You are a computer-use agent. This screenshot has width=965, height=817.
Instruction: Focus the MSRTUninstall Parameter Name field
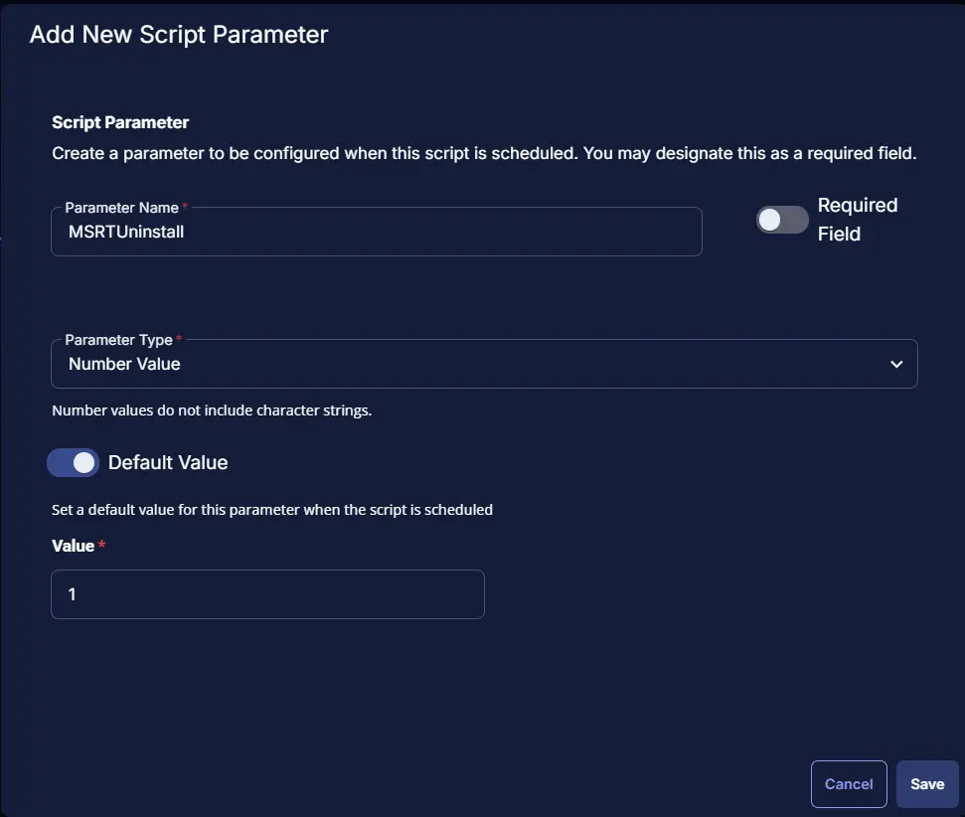(376, 232)
